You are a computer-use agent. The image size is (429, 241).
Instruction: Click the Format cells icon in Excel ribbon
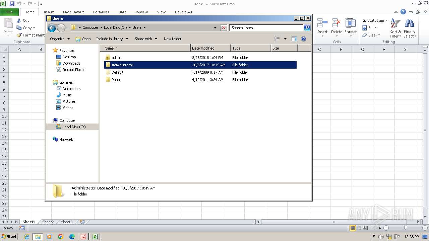pyautogui.click(x=351, y=23)
